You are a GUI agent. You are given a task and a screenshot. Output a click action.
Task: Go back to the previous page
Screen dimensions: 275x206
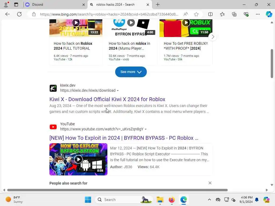[7, 14]
